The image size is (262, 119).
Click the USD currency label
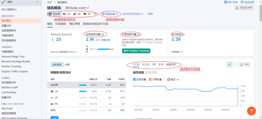pyautogui.click(x=150, y=14)
